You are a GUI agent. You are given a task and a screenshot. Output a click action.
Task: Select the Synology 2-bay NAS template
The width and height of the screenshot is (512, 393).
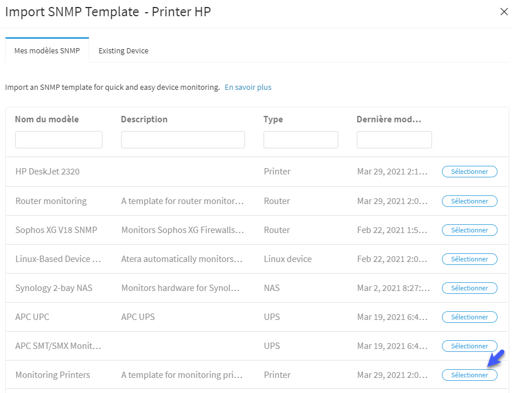tap(470, 288)
